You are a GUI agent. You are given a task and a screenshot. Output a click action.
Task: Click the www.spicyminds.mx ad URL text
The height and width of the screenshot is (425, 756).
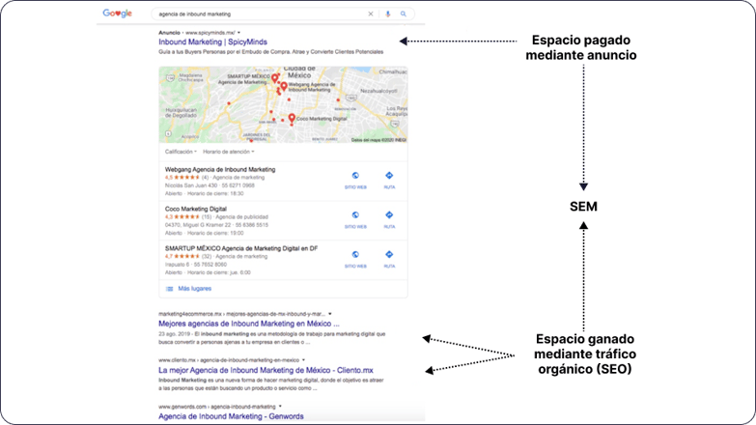click(210, 33)
